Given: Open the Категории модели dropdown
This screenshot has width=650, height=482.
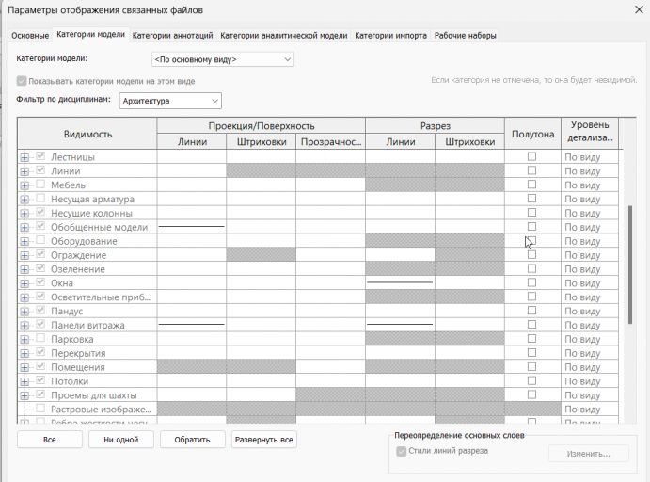Looking at the screenshot, I should 223,59.
